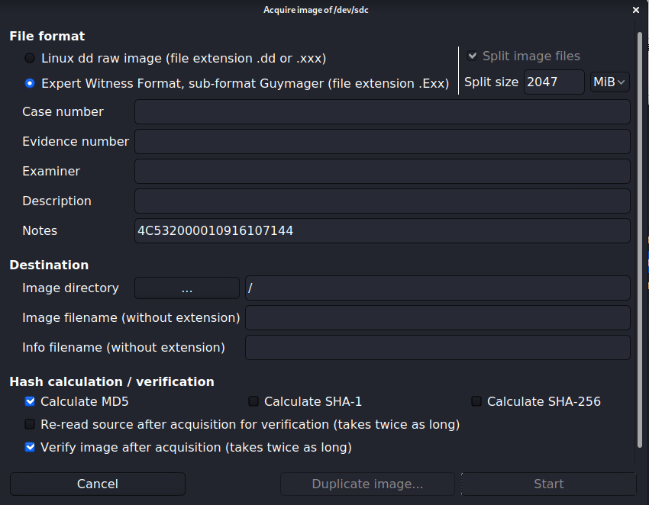This screenshot has height=505, width=649.
Task: Select Expert Witness Format radio option
Action: (x=30, y=83)
